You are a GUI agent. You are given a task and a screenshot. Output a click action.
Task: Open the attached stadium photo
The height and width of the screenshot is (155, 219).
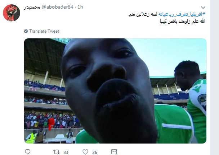tap(115, 91)
